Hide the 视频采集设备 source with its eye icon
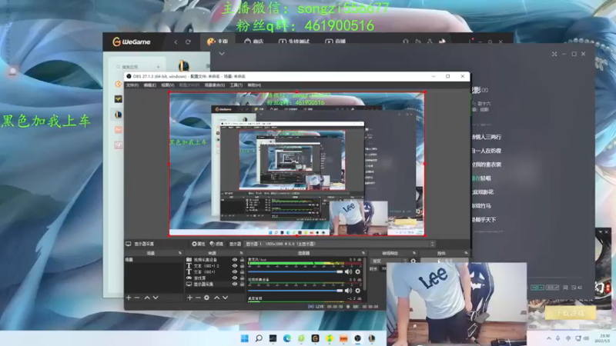The image size is (616, 346). tap(235, 260)
